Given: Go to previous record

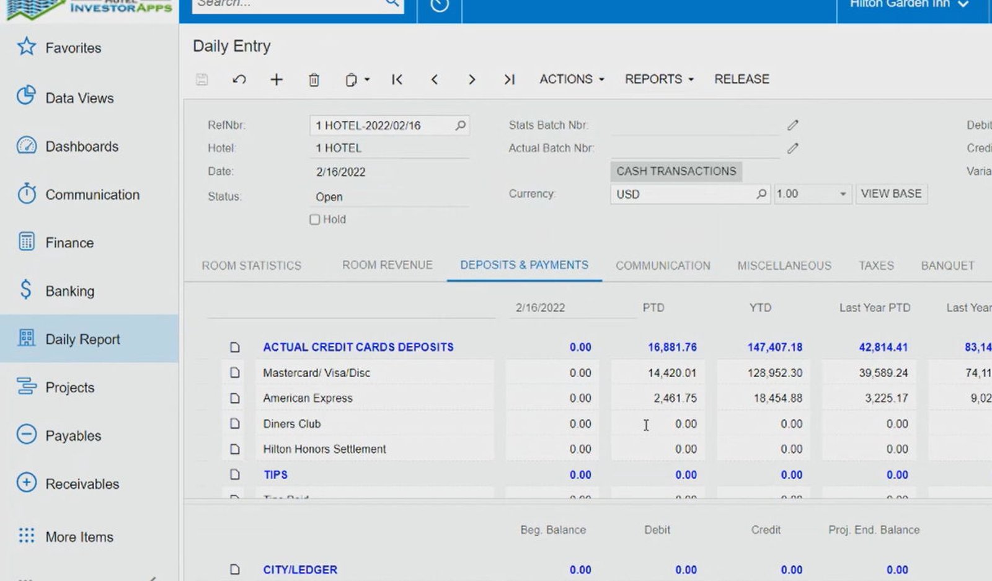Looking at the screenshot, I should tap(435, 79).
